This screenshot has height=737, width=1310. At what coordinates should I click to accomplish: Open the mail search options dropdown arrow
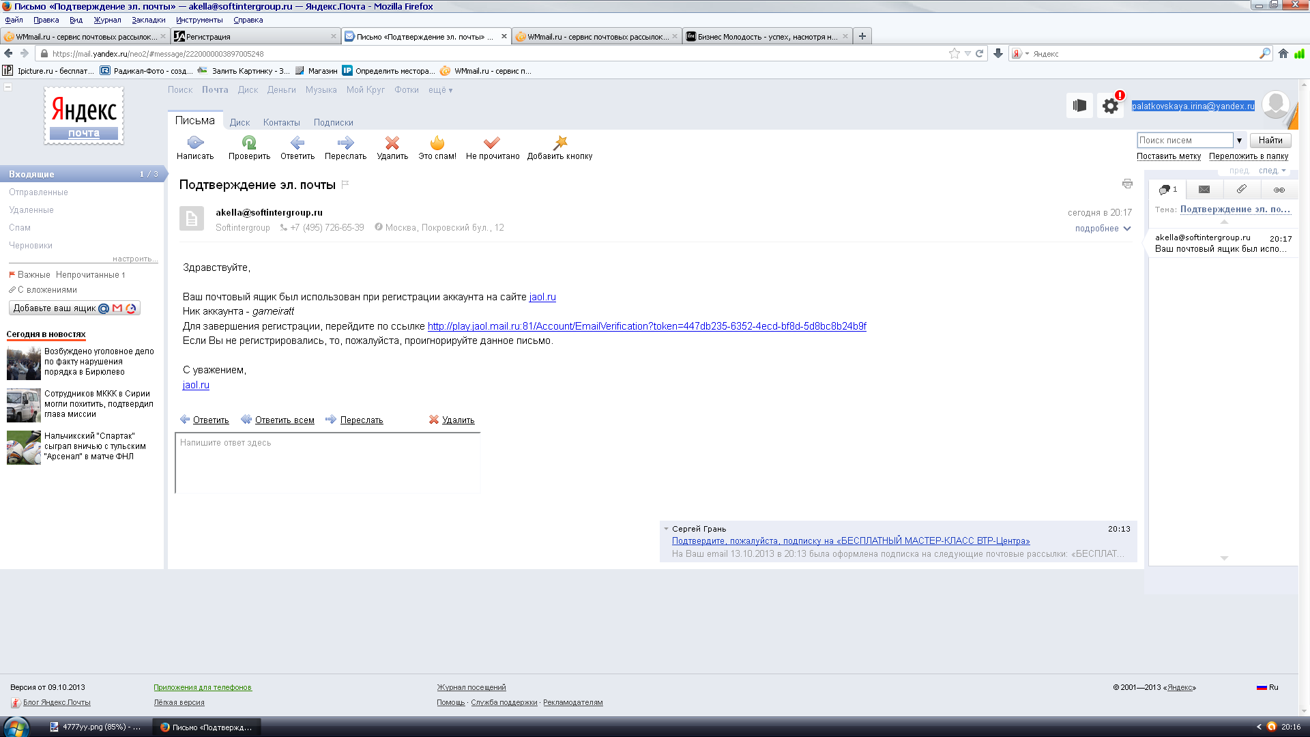(1239, 141)
